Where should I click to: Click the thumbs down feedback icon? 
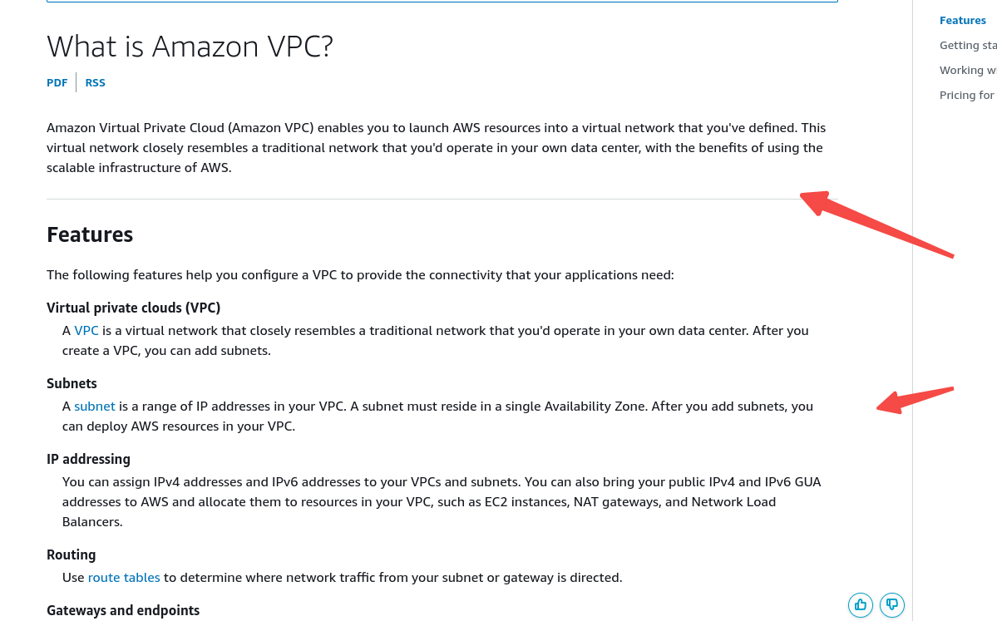891,604
